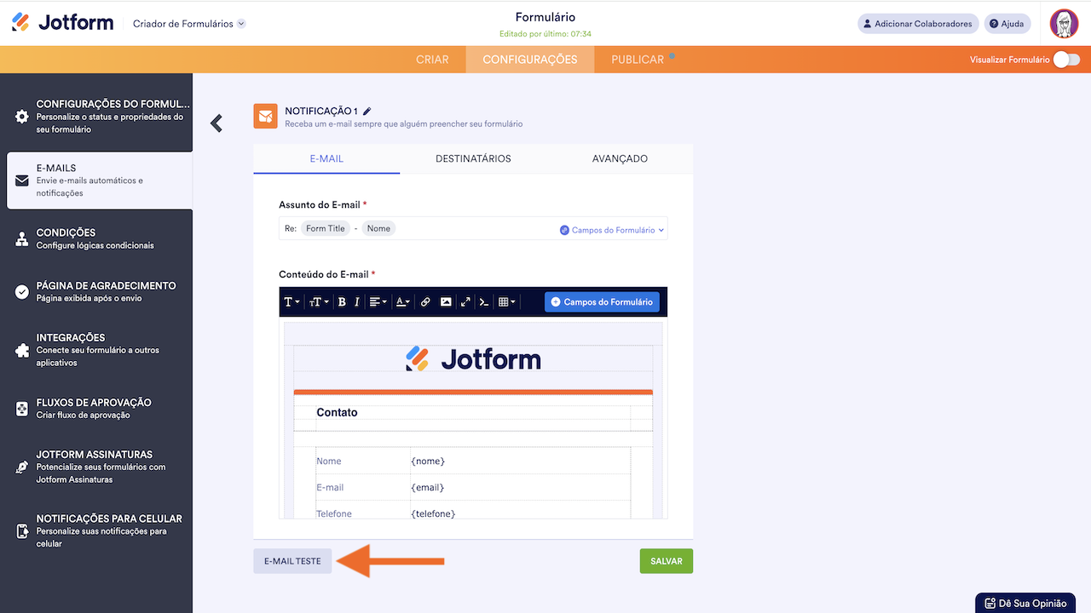
Task: Open the text alignment dropdown
Action: pos(378,301)
